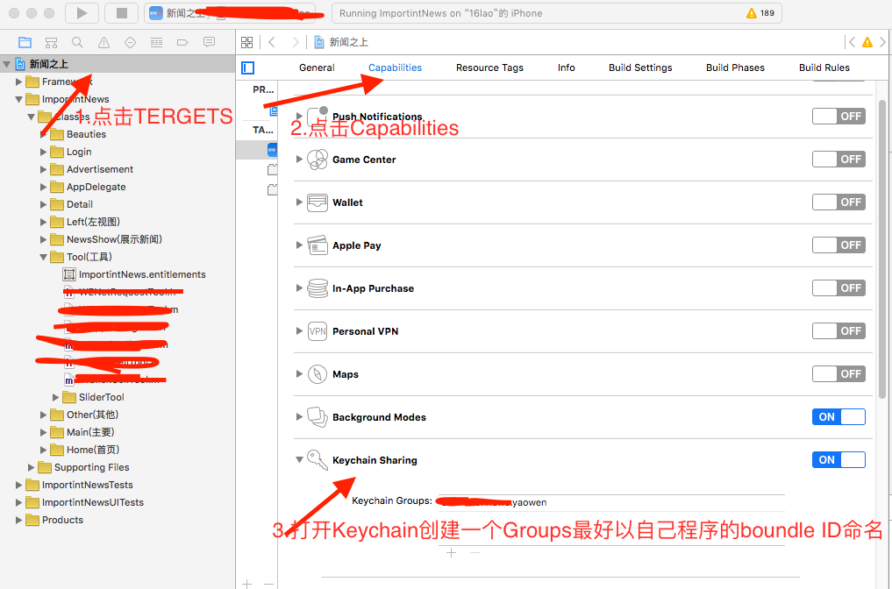Open the Resource Tags tab
The image size is (892, 589).
coord(489,67)
